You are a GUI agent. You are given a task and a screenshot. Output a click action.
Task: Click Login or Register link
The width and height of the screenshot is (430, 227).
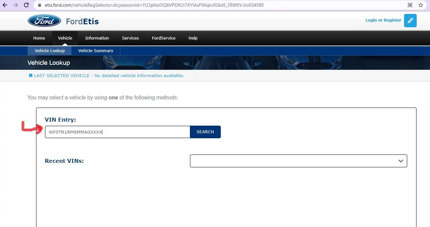click(x=383, y=20)
